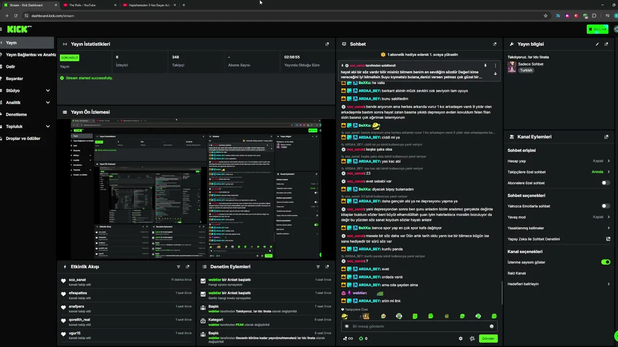This screenshot has width=618, height=347.
Task: Filter the Denetim Eylemleri list
Action: (318, 267)
